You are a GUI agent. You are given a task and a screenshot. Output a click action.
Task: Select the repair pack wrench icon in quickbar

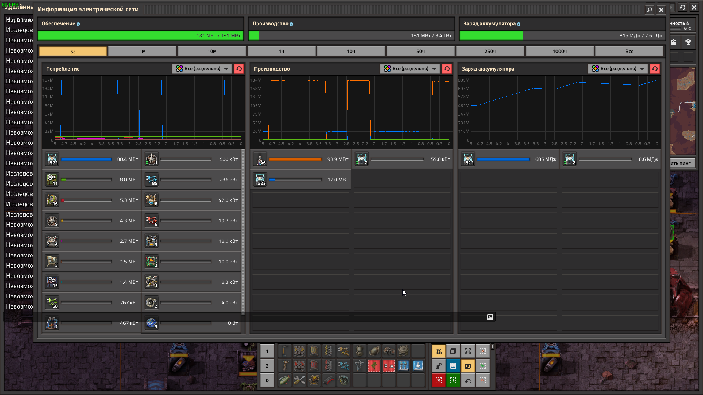point(300,380)
